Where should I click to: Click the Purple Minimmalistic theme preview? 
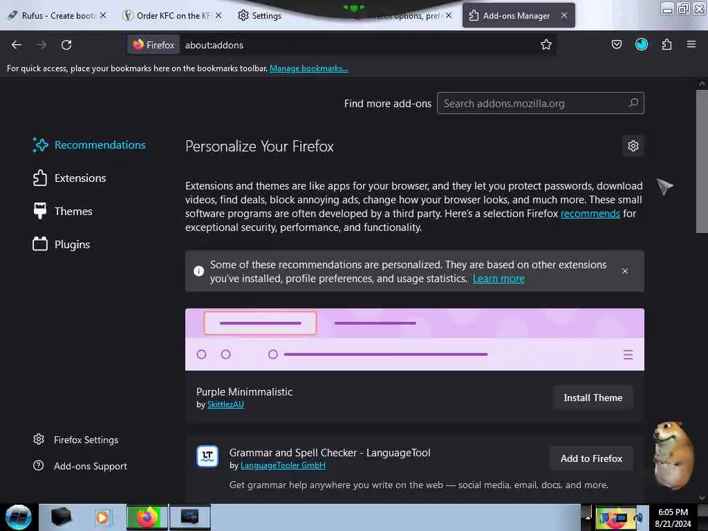tap(415, 339)
